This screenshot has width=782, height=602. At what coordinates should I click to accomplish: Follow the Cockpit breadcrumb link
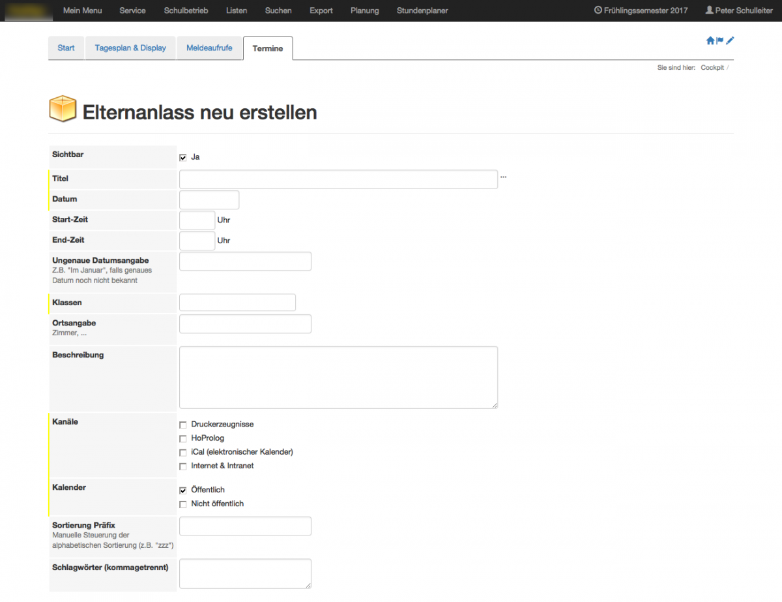tap(712, 68)
